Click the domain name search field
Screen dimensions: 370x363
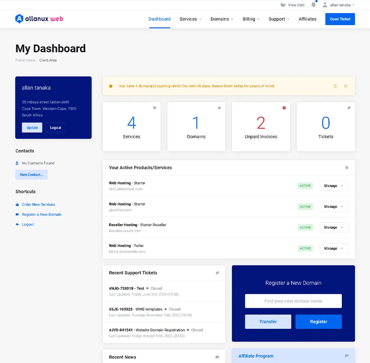coord(293,301)
